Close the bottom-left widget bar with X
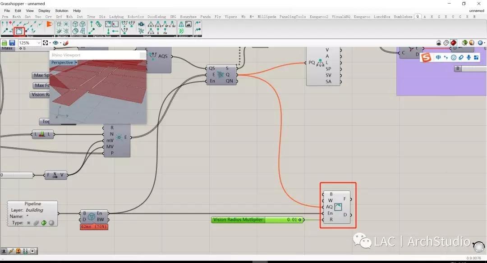Viewport: 487px width, 263px height. (32, 251)
